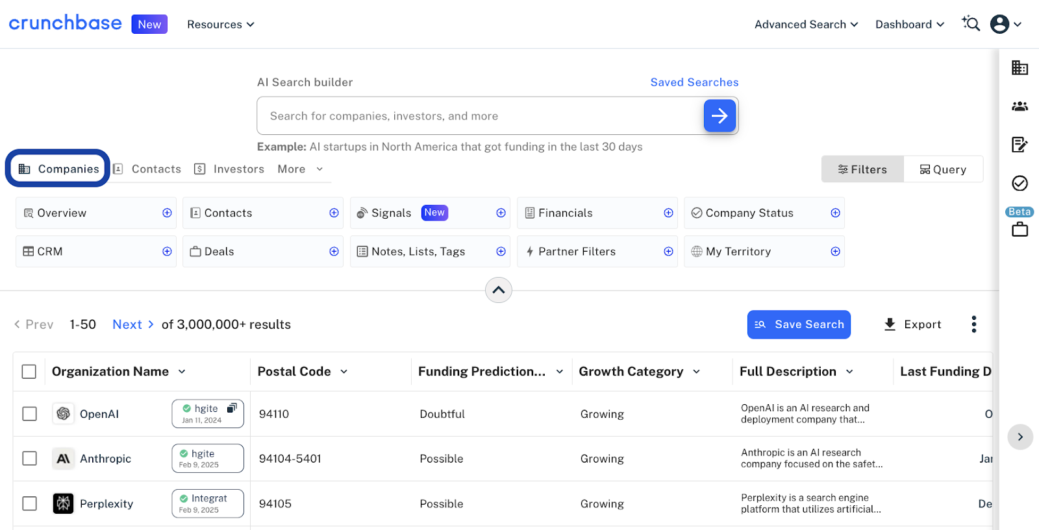Viewport: 1039px width, 530px height.
Task: Add Financials filter using plus icon
Action: click(x=668, y=213)
